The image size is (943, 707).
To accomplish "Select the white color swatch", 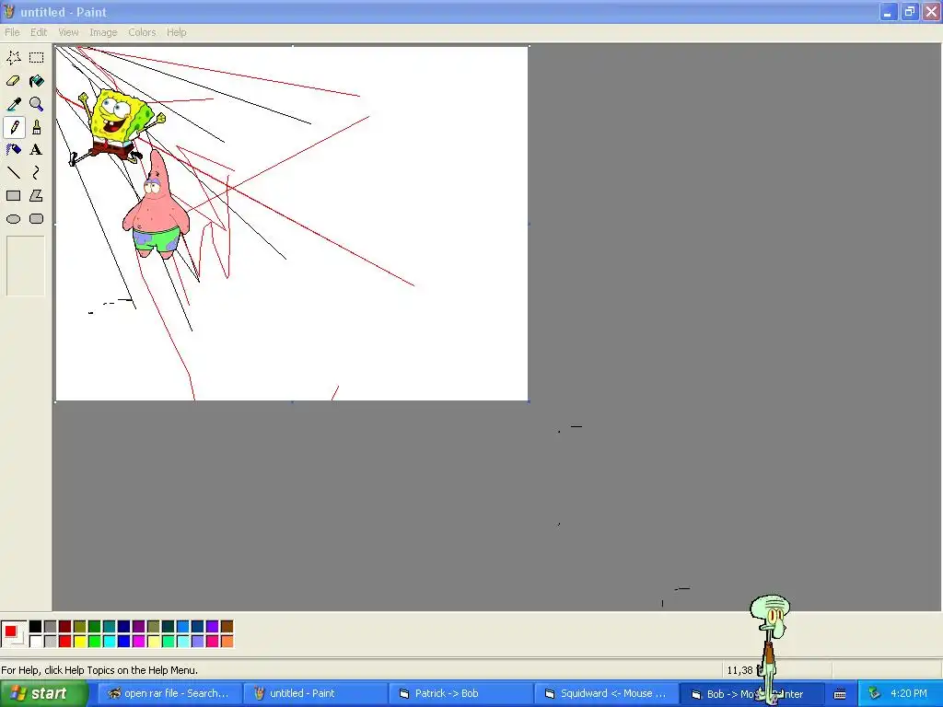I will pyautogui.click(x=36, y=642).
